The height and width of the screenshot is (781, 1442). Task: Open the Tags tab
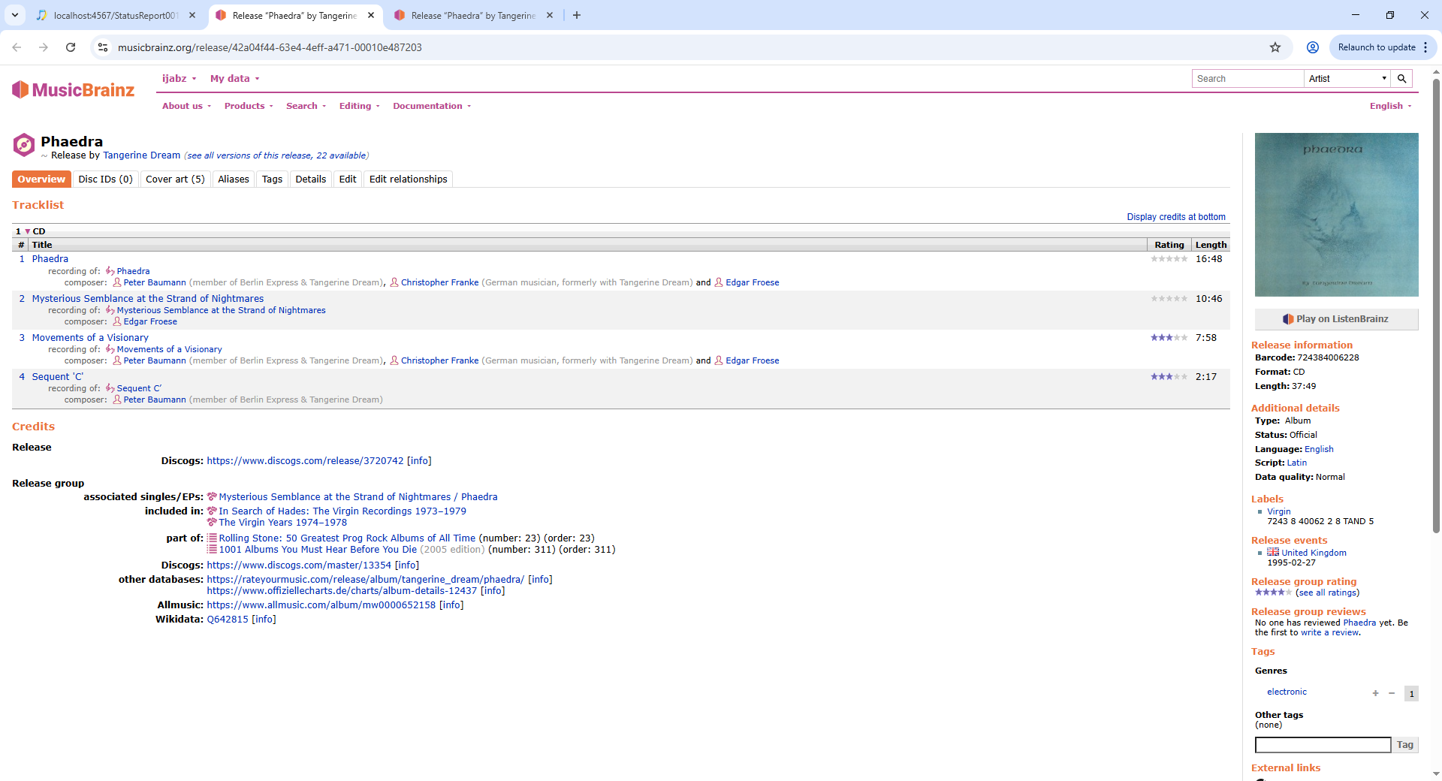pyautogui.click(x=272, y=179)
